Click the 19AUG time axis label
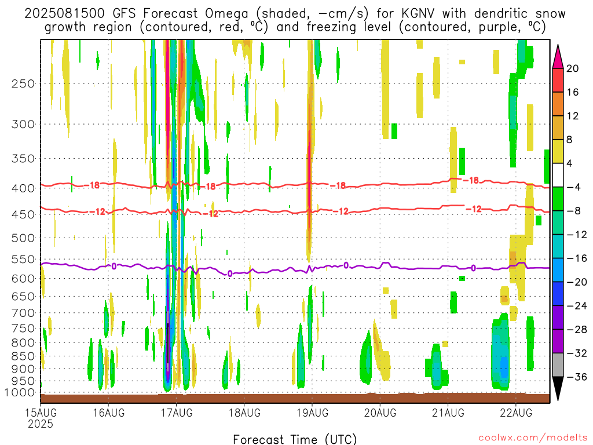 pos(312,413)
